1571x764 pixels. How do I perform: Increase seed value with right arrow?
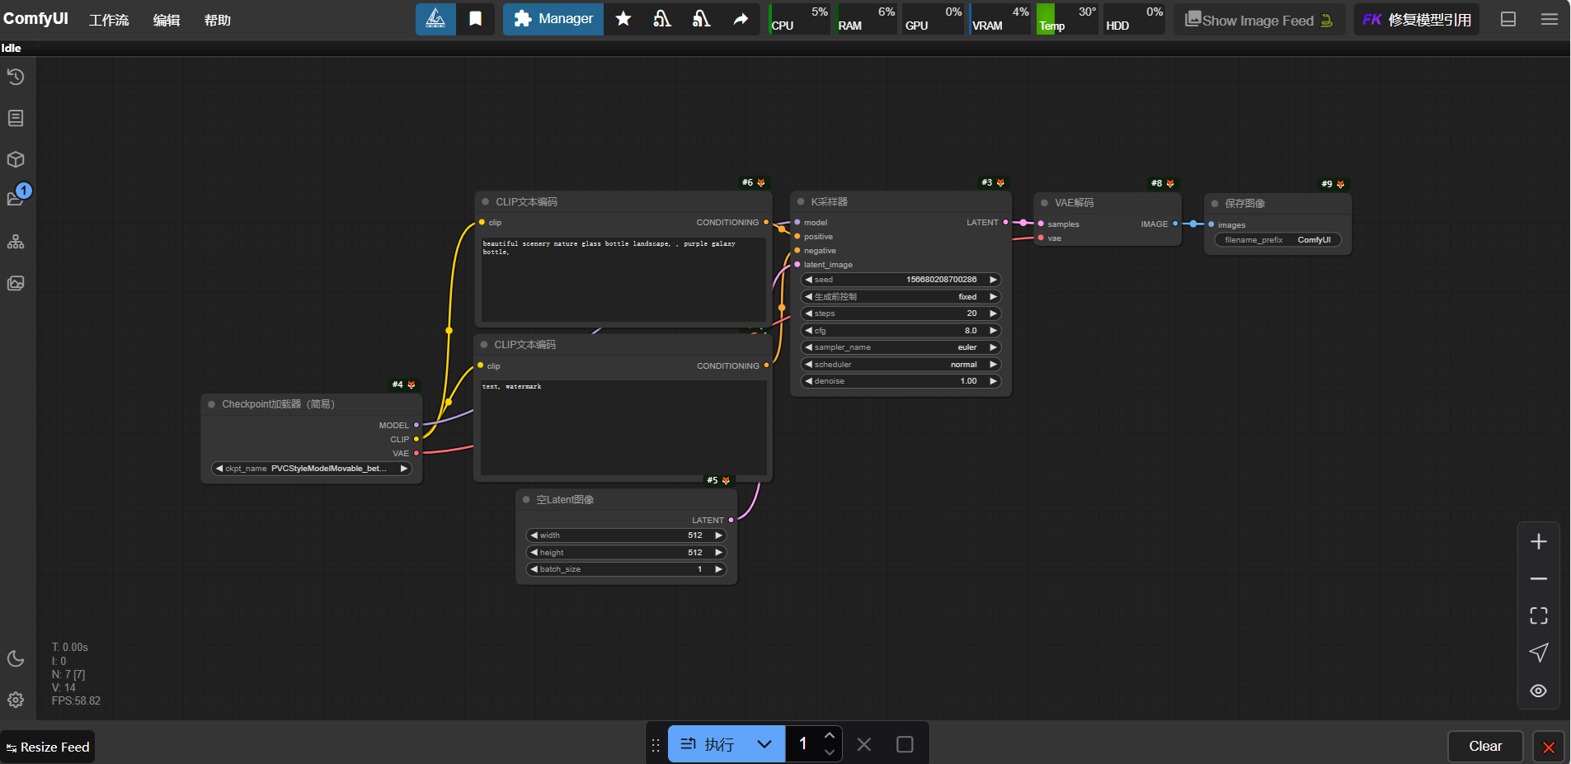tap(993, 280)
